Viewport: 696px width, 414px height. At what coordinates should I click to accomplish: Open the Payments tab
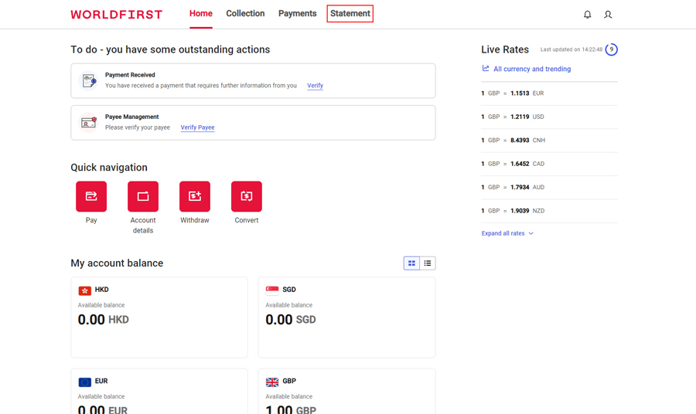point(297,14)
